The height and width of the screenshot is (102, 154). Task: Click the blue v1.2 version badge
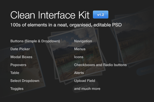(x=101, y=15)
